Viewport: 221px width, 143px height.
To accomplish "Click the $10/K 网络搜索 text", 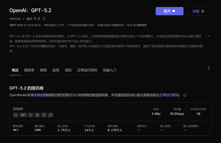I will click(137, 25).
